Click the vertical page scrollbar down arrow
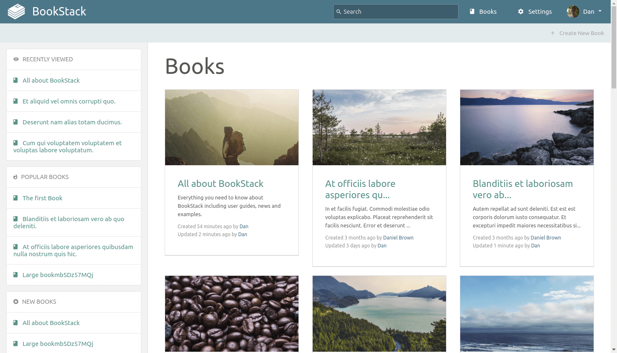Screen dimensions: 617x353 (x=614, y=350)
